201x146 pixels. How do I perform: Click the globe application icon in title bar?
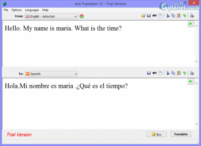pyautogui.click(x=4, y=4)
